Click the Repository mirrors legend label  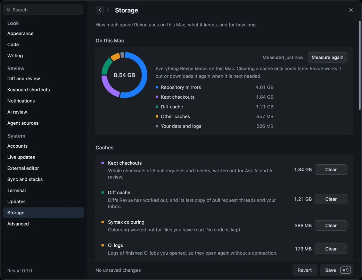pos(181,87)
